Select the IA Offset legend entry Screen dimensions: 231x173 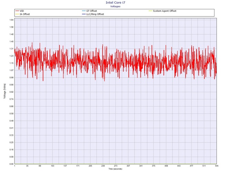[x=22, y=14]
